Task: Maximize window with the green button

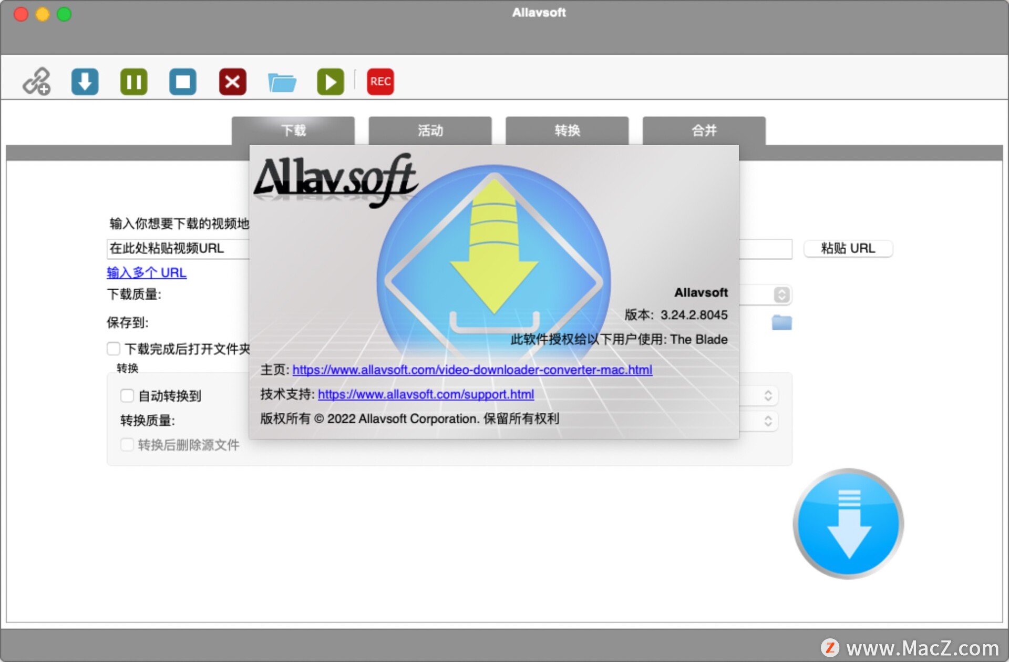Action: tap(64, 14)
